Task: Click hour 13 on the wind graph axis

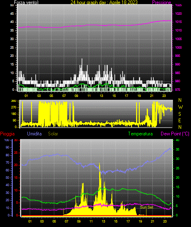Action: coord(101,96)
